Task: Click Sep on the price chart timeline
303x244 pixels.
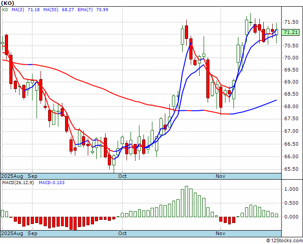Action: click(x=33, y=176)
